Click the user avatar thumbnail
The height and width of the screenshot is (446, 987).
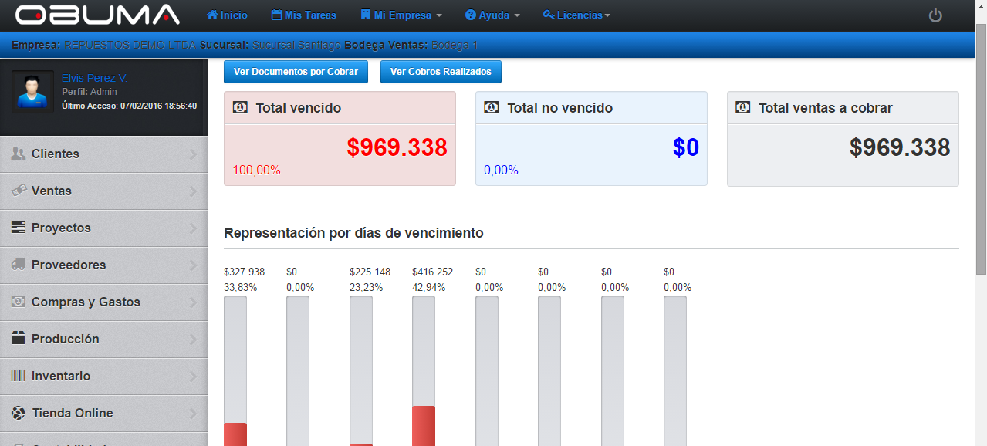point(32,91)
